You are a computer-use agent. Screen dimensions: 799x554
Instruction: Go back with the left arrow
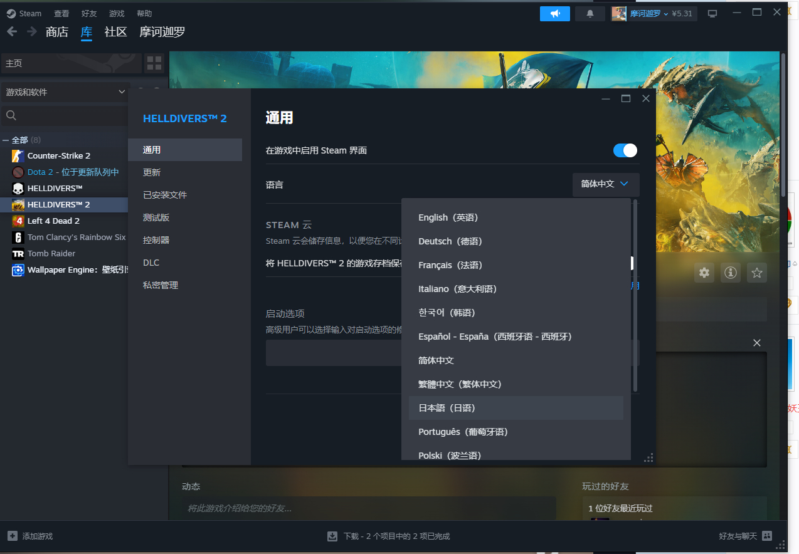pos(12,31)
